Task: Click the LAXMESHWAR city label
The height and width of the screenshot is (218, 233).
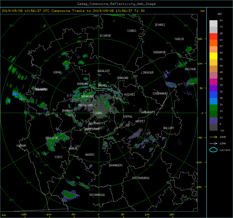Action: 92,129
